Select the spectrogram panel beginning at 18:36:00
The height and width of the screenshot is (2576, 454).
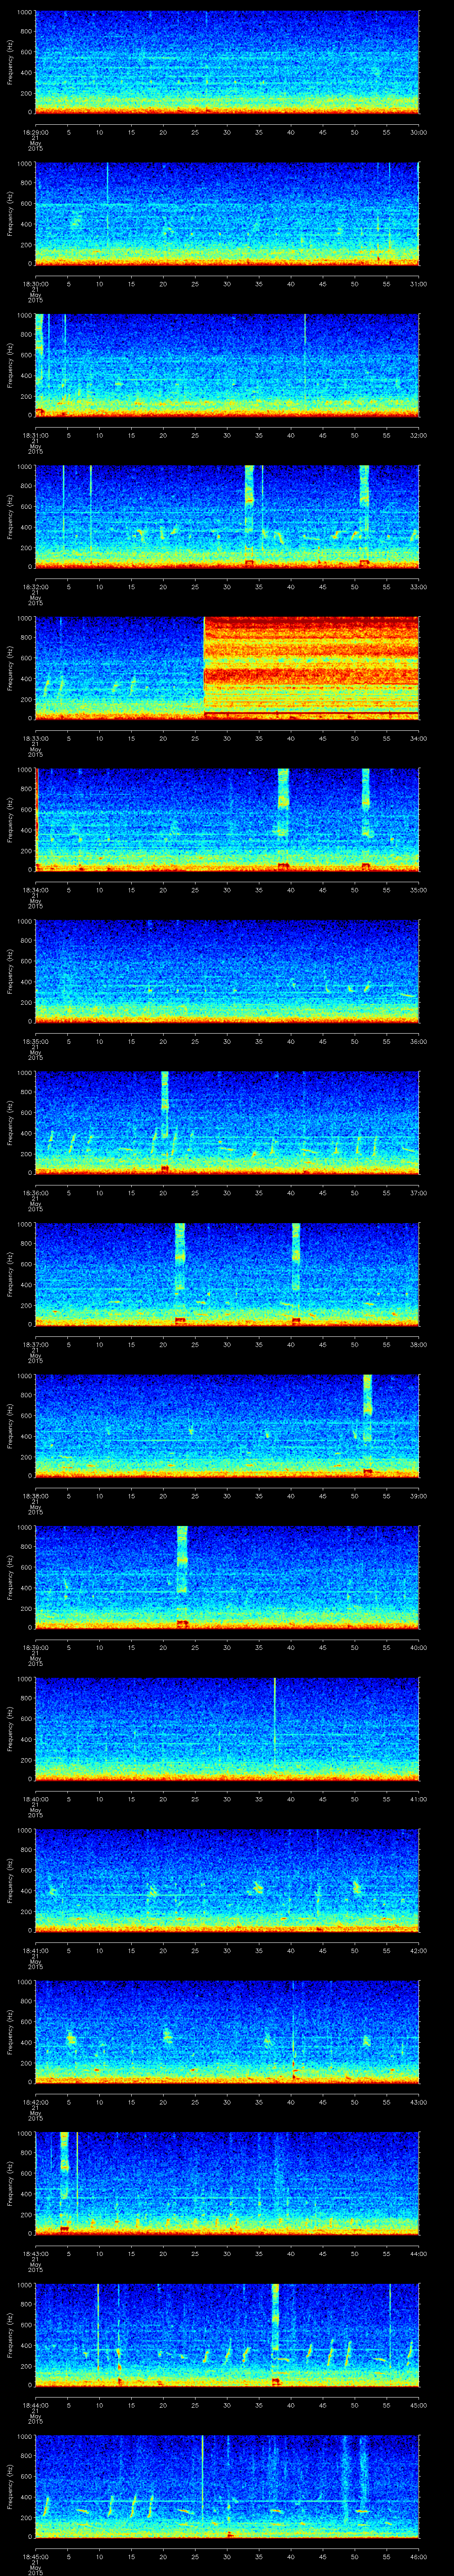coord(227,1123)
